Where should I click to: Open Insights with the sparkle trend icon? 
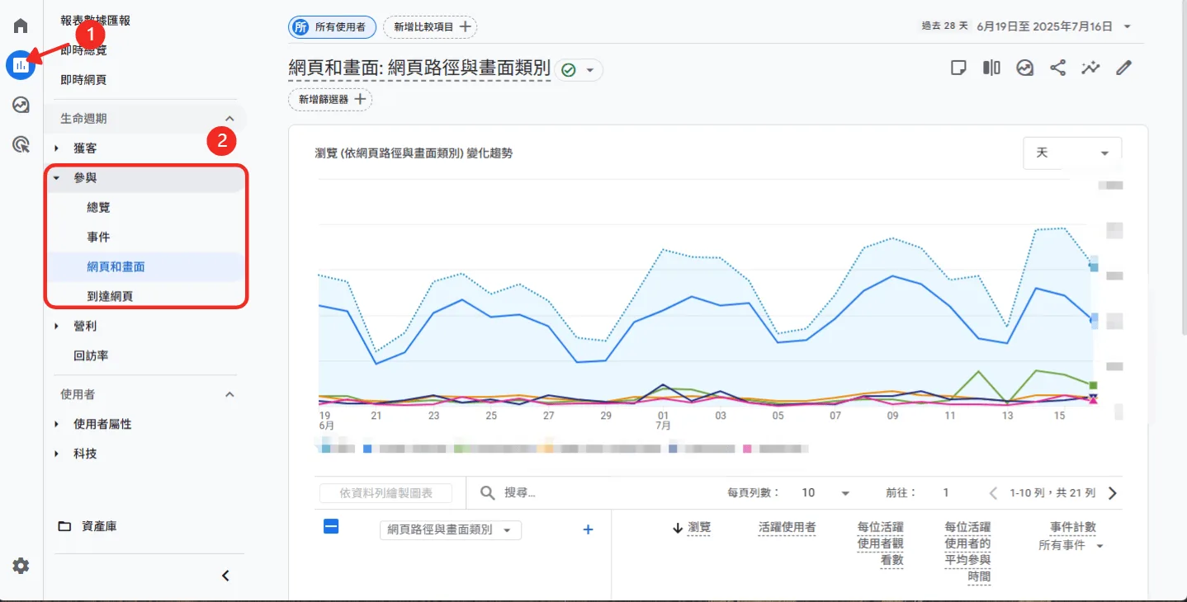click(1090, 68)
